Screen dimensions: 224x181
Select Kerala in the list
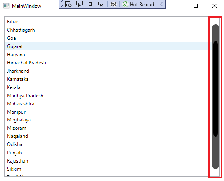pos(108,87)
